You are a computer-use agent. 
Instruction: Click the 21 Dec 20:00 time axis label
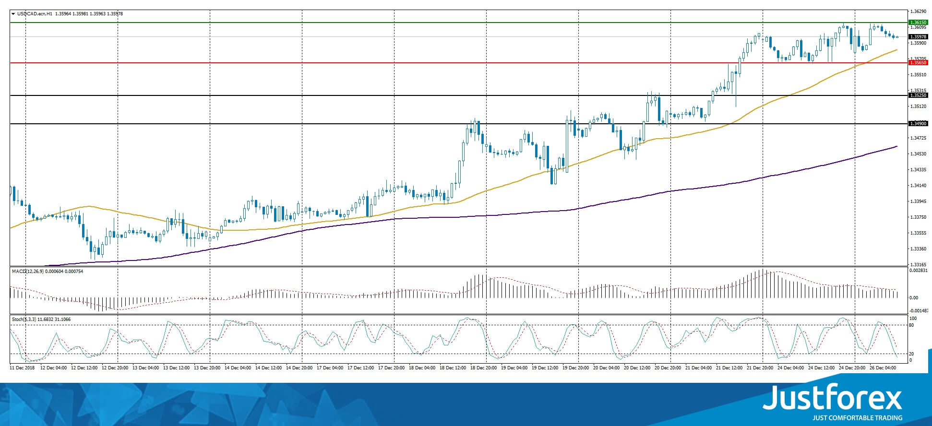(760, 367)
